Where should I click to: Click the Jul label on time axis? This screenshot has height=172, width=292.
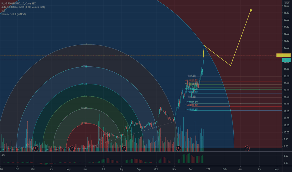point(103,169)
